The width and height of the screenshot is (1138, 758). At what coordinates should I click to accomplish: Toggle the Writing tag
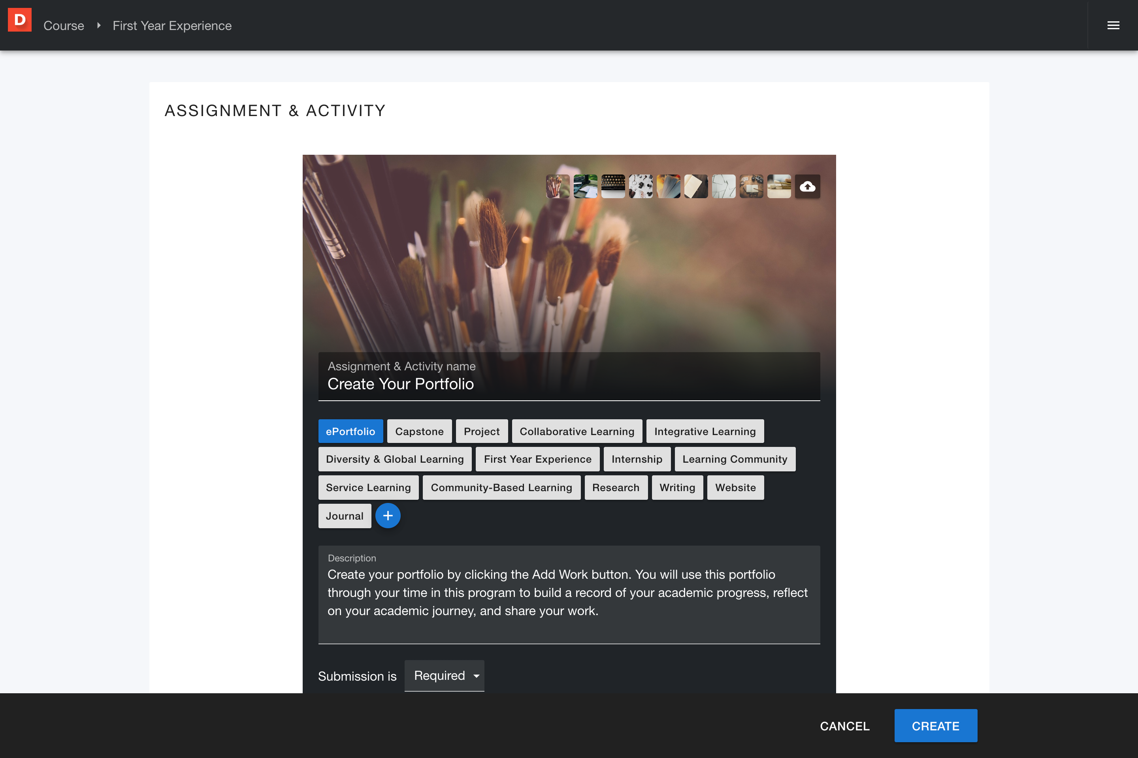[677, 487]
